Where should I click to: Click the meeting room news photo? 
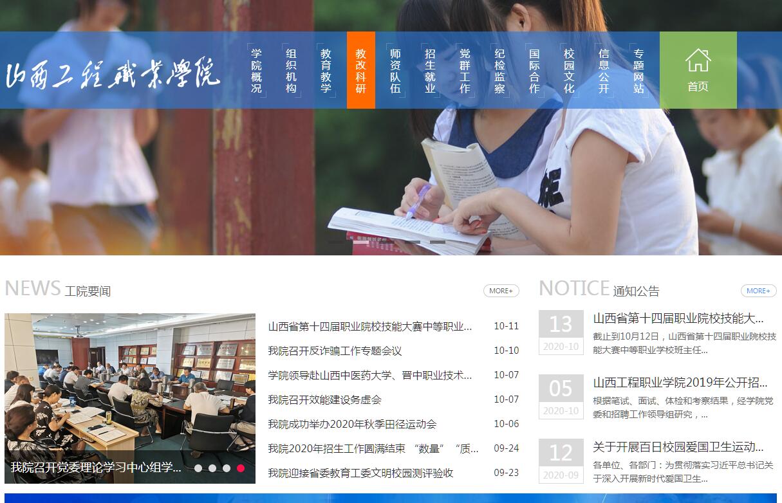click(x=129, y=386)
